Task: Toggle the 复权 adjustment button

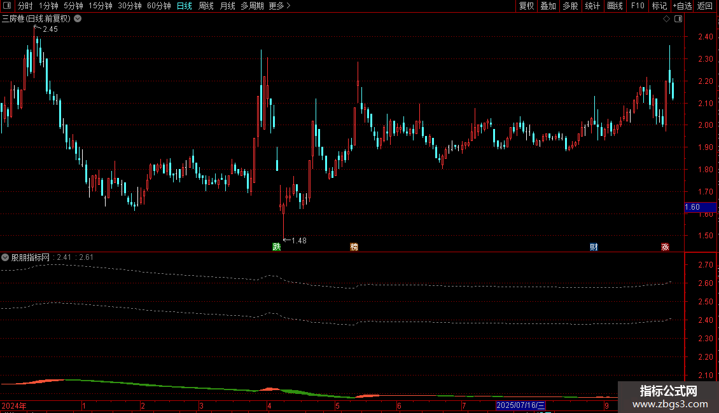Action: point(526,6)
